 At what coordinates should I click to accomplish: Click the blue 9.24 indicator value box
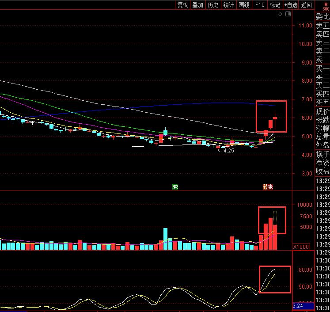tap(303, 306)
